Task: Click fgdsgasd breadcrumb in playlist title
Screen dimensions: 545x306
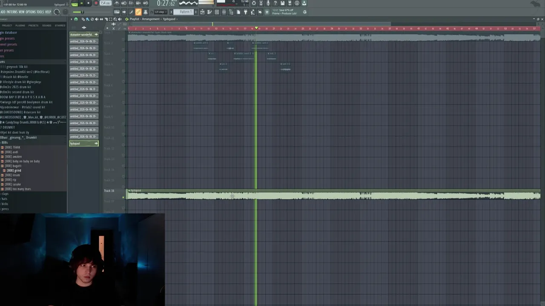Action: coord(169,19)
